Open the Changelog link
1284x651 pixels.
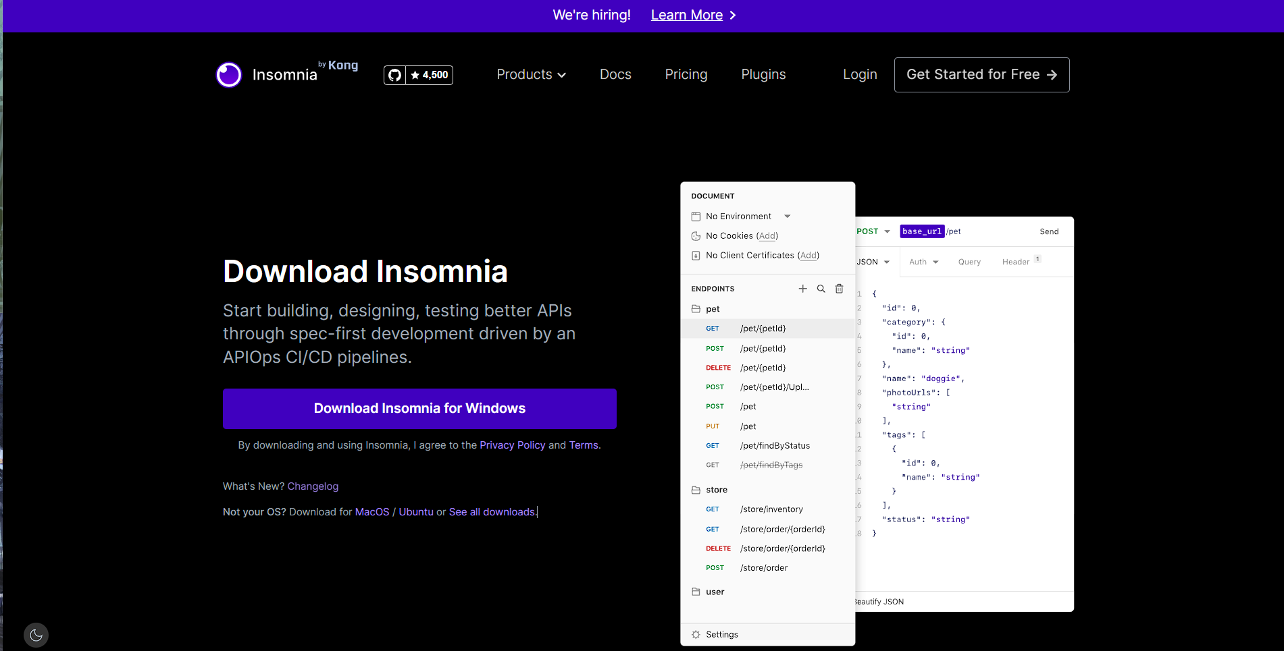[313, 486]
